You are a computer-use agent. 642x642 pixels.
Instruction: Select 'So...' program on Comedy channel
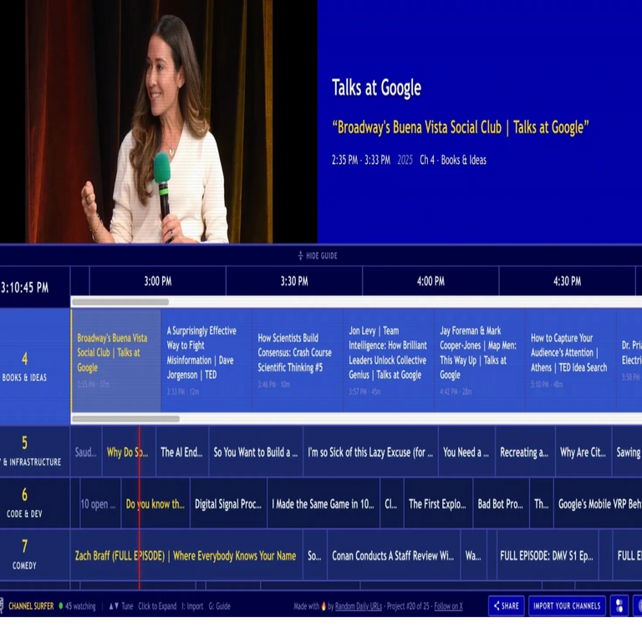point(315,556)
